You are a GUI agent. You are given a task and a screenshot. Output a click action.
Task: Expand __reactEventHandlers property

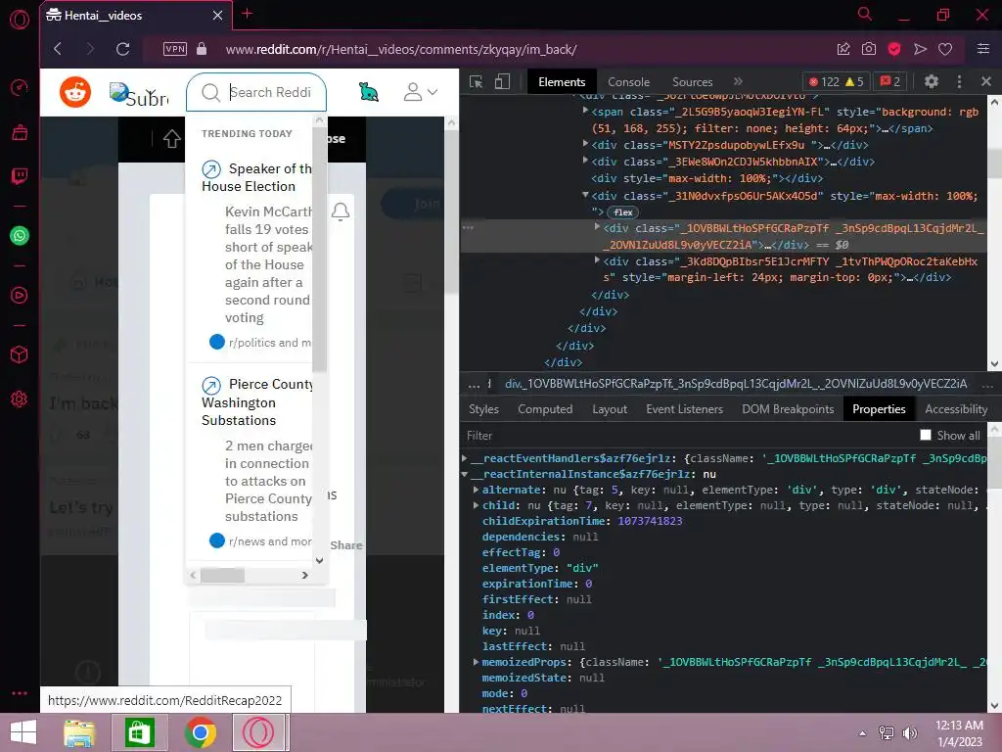point(465,458)
